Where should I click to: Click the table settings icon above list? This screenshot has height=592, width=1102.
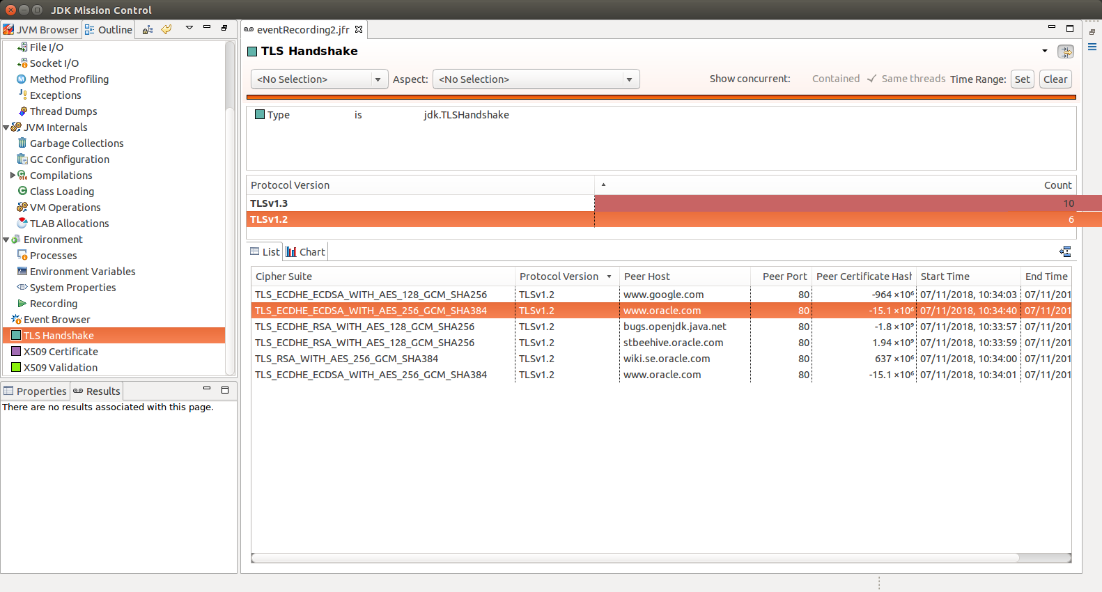pos(1065,252)
